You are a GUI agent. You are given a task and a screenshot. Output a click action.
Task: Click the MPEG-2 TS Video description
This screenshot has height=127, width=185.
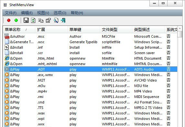[x=148, y=108]
